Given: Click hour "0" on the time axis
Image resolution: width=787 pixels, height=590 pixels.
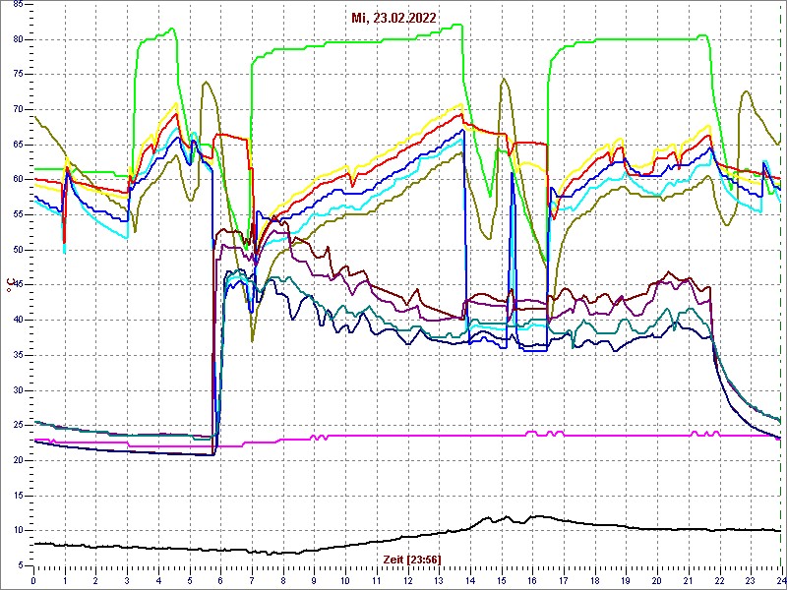Looking at the screenshot, I should pyautogui.click(x=33, y=580).
